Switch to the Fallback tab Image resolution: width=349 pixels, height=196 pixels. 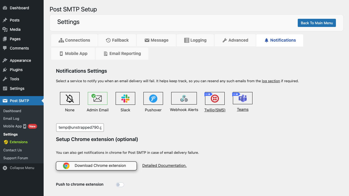(x=117, y=40)
